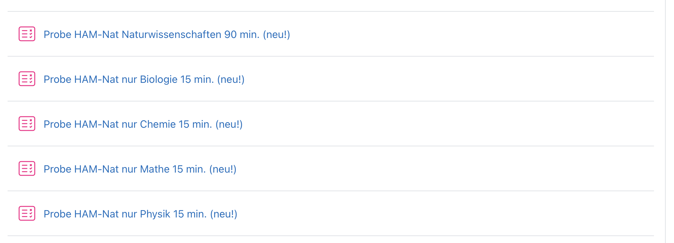Start Probe HAM-Nat nur Chemie 15 min.
674x243 pixels.
point(143,124)
